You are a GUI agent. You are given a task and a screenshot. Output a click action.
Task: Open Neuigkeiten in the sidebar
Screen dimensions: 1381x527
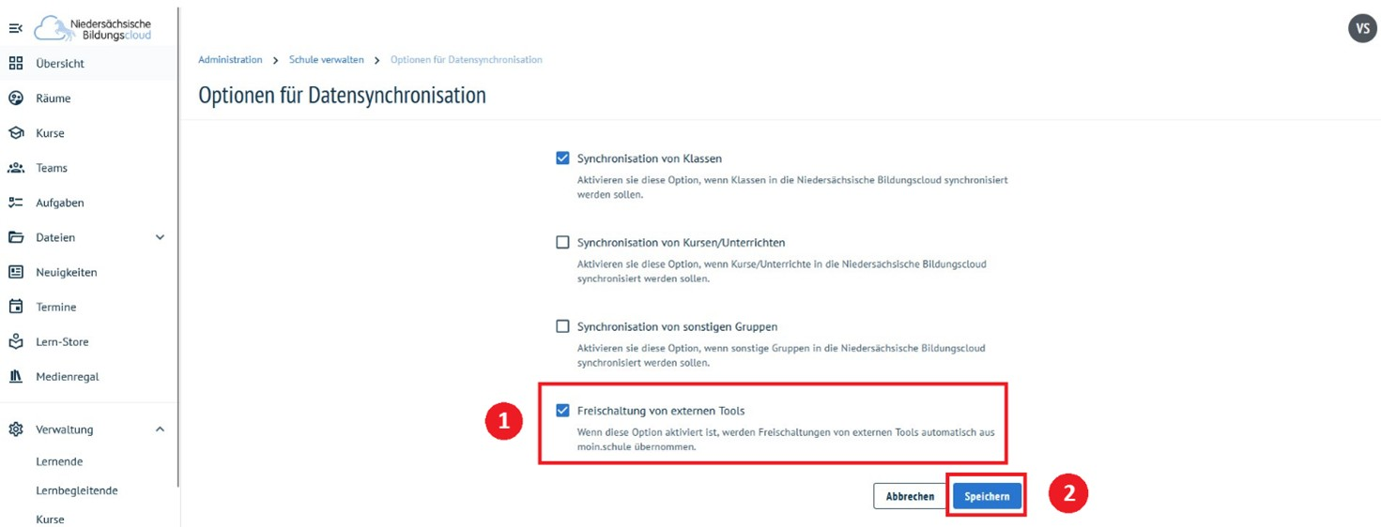pos(66,272)
